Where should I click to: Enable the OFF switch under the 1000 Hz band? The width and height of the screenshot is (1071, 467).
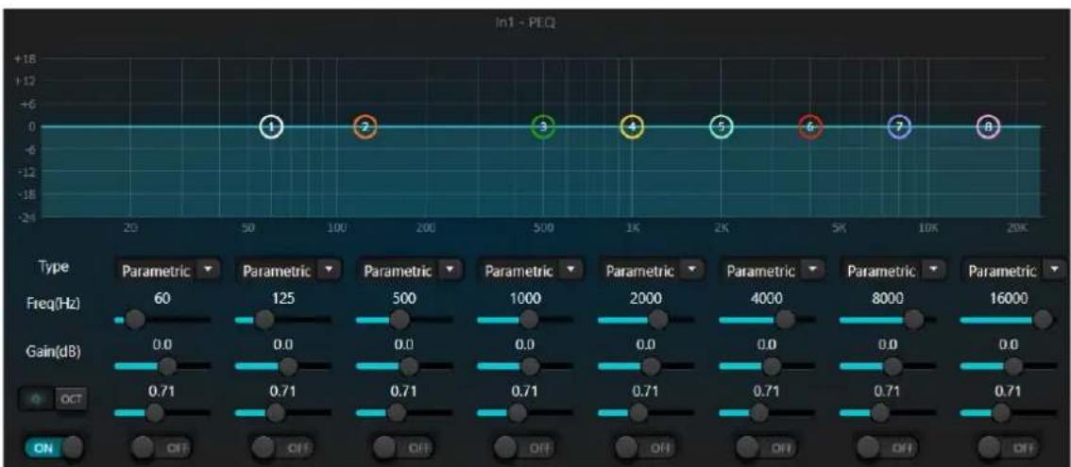click(524, 448)
